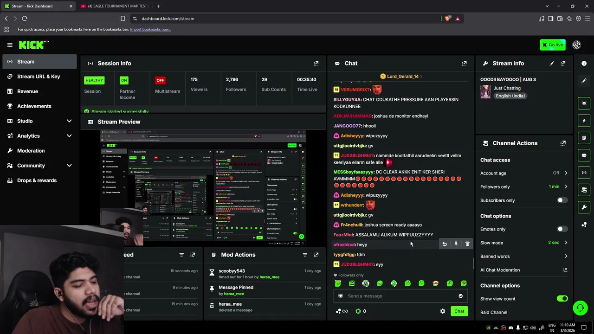Open the Followers only duration chevron
Viewport: 594px width, 334px height.
tap(566, 187)
